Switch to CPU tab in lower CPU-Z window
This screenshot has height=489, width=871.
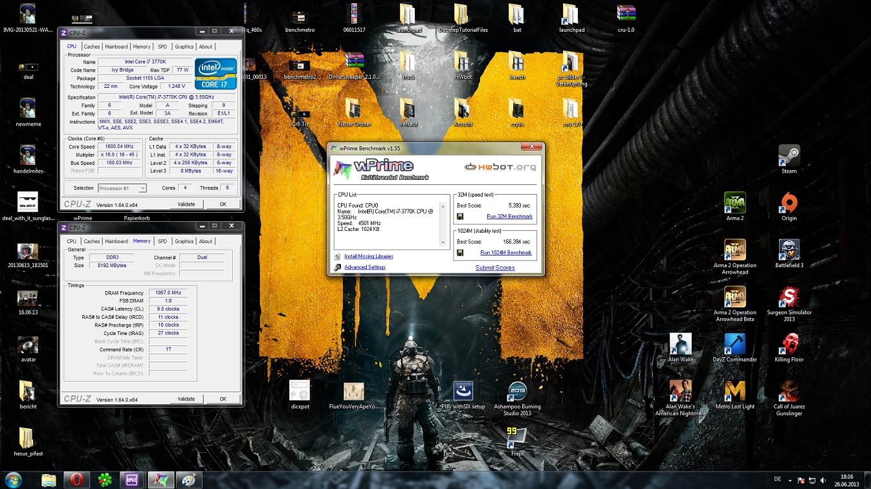point(72,241)
